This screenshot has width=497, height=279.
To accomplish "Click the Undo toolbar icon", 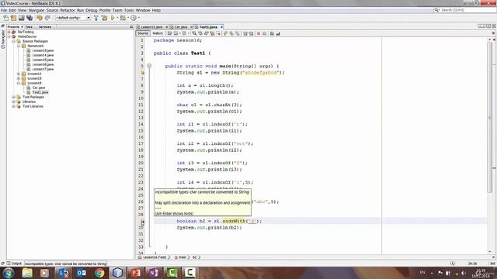I will point(40,18).
